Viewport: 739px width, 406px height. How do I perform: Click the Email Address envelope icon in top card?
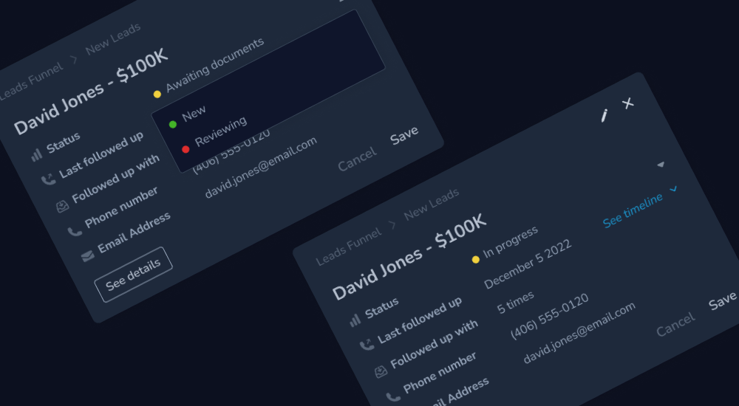pos(88,256)
